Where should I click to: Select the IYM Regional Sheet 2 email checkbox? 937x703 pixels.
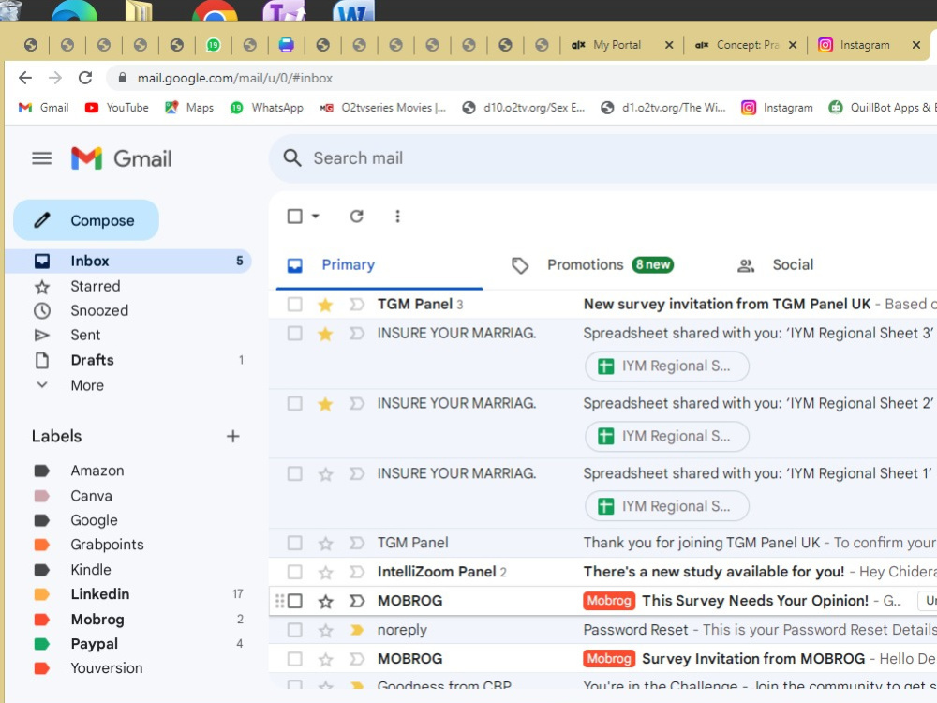294,403
